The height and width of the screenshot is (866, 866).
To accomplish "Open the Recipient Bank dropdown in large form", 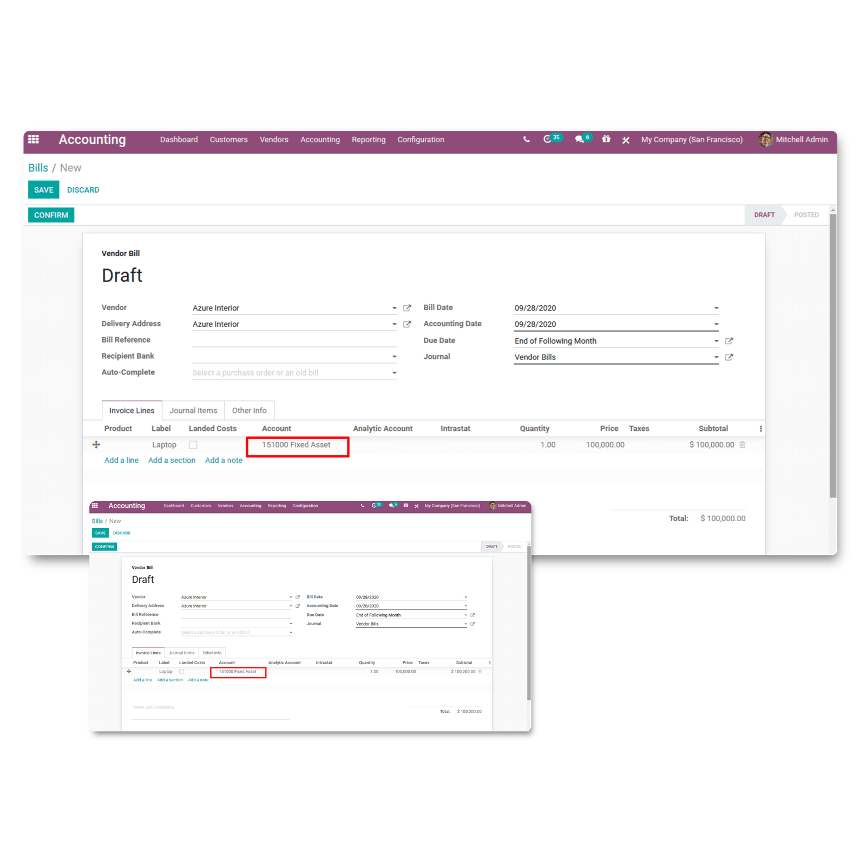I will (394, 357).
